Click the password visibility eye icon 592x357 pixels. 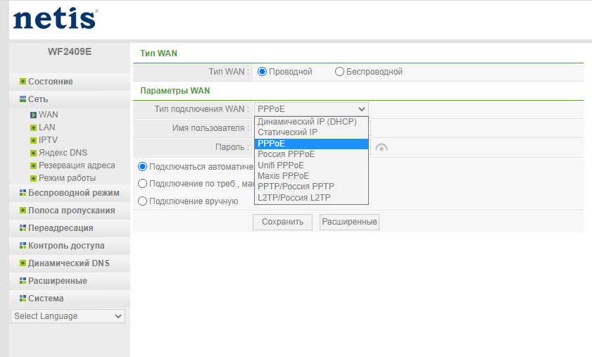click(x=382, y=147)
